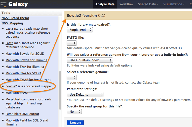The width and height of the screenshot is (192, 127).
Task: Open the Shared Data menu
Action: 148,4
